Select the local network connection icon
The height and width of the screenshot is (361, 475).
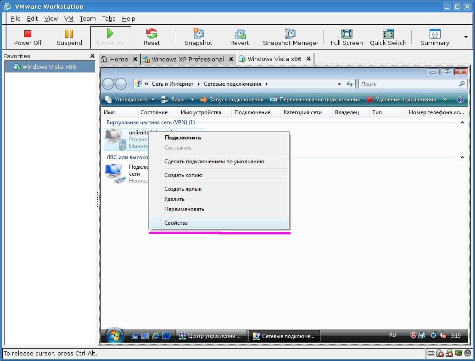click(x=115, y=173)
